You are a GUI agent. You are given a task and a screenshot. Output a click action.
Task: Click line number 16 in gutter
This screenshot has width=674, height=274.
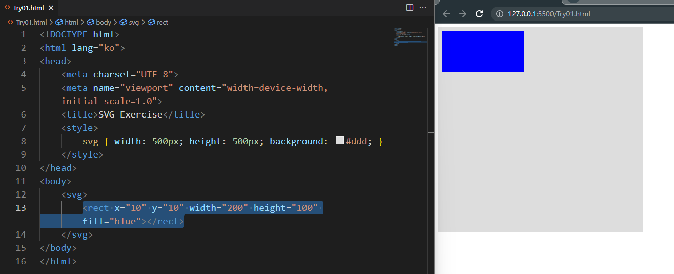(21, 261)
